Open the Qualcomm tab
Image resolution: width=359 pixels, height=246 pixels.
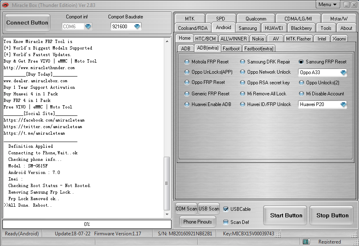tap(256, 18)
